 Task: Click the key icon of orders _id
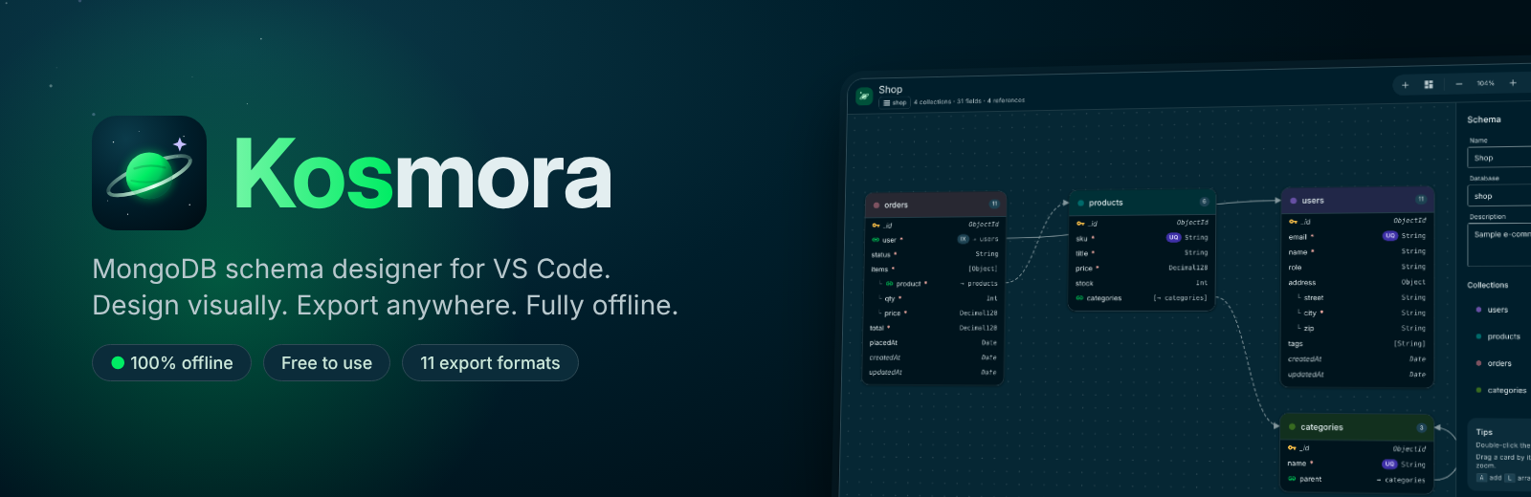(x=876, y=226)
